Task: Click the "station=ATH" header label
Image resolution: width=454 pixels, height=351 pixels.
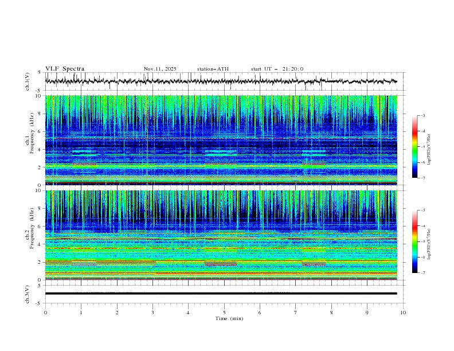Action: (213, 69)
